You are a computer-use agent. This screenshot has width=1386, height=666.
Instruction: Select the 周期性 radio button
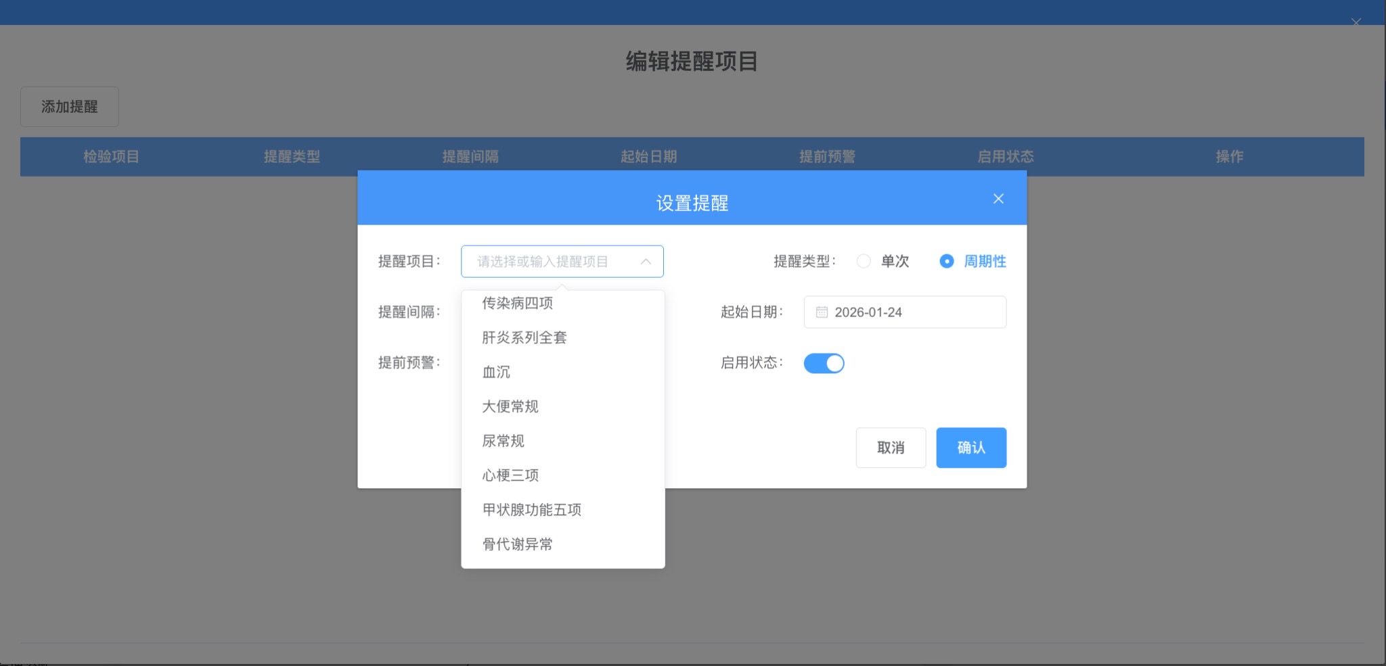click(946, 262)
